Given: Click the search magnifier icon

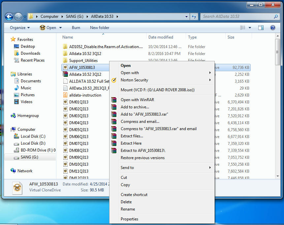Looking at the screenshot, I should pos(276,17).
